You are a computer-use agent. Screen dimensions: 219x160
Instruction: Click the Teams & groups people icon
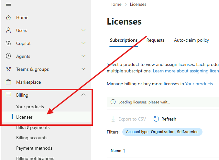8,69
